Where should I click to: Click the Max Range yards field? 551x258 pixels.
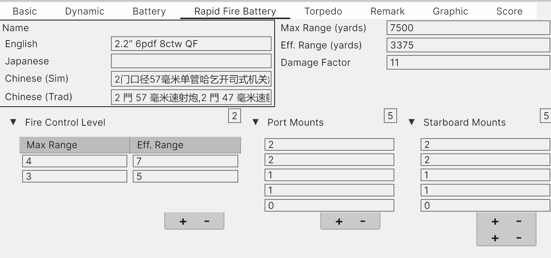(x=468, y=28)
